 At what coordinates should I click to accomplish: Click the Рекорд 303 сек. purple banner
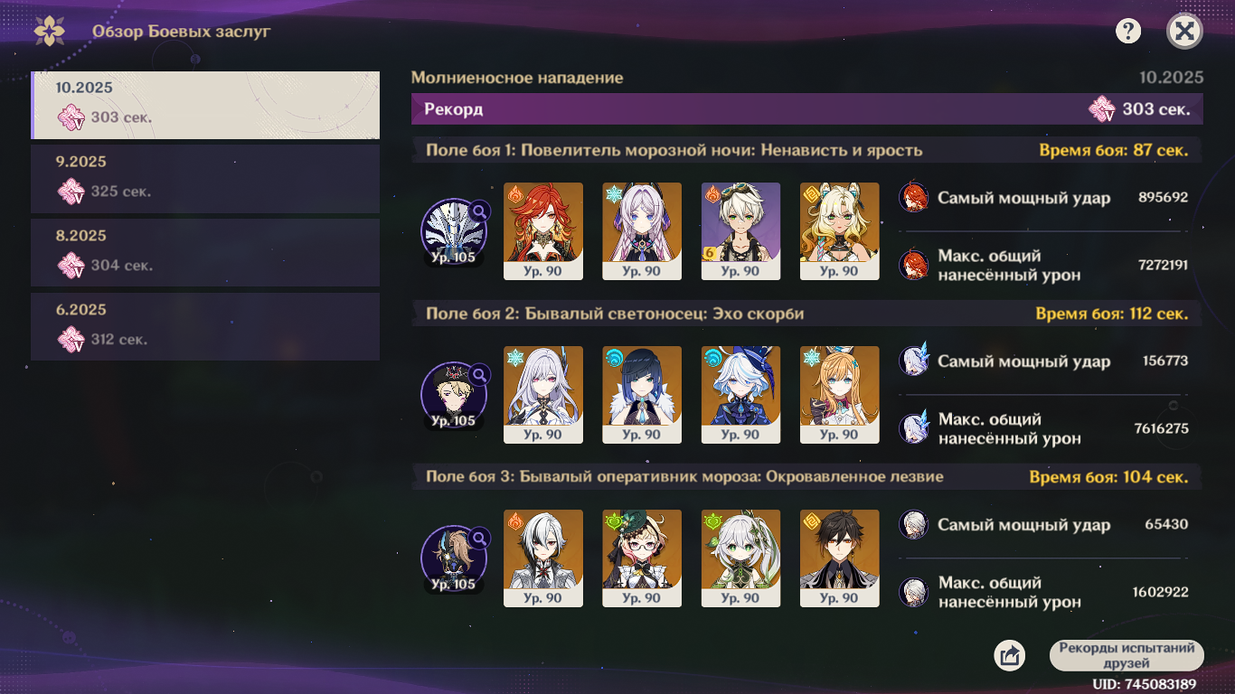coord(807,109)
